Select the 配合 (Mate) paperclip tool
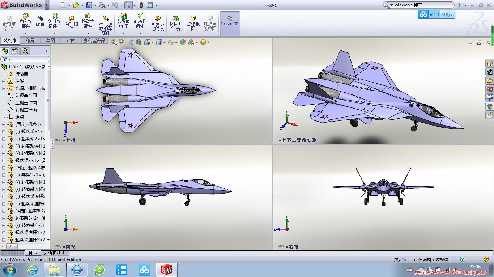 pyautogui.click(x=40, y=21)
